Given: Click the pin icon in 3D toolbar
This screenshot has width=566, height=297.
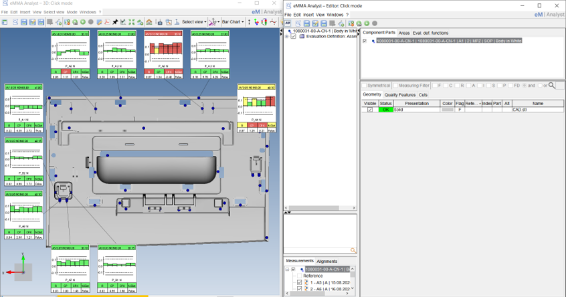Looking at the screenshot, I should point(115,22).
